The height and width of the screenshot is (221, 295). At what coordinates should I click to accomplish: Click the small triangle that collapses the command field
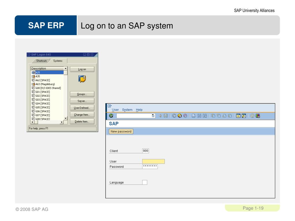pyautogui.click(x=160, y=116)
